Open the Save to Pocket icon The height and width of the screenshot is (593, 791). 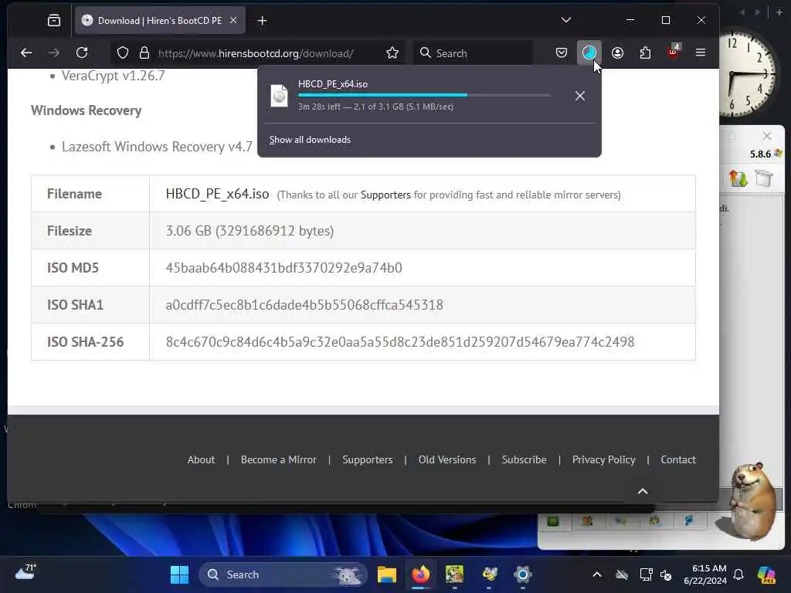pyautogui.click(x=561, y=53)
